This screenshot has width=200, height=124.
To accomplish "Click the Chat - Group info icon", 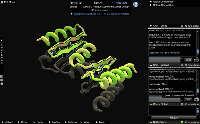I will (182, 26).
